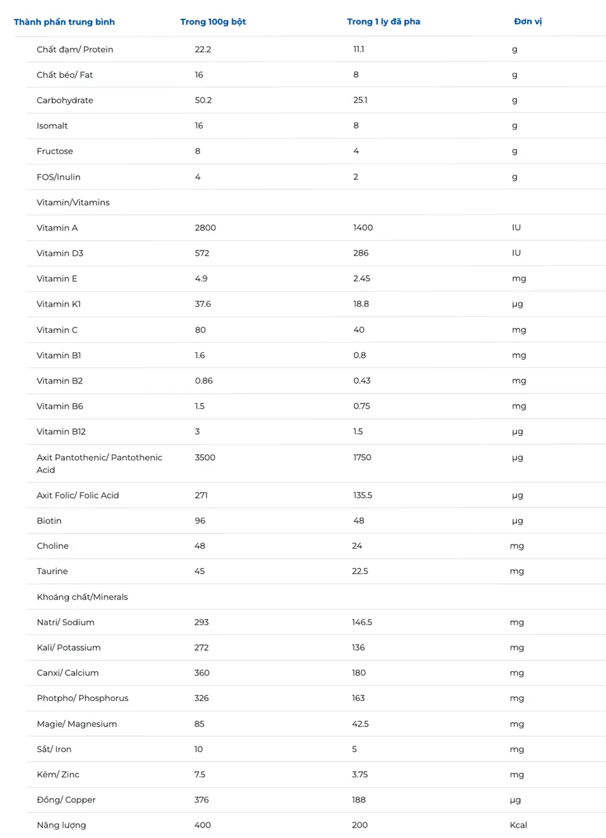
Task: Click the 'Khoáng chất/Minerals' section heading
Action: point(82,597)
